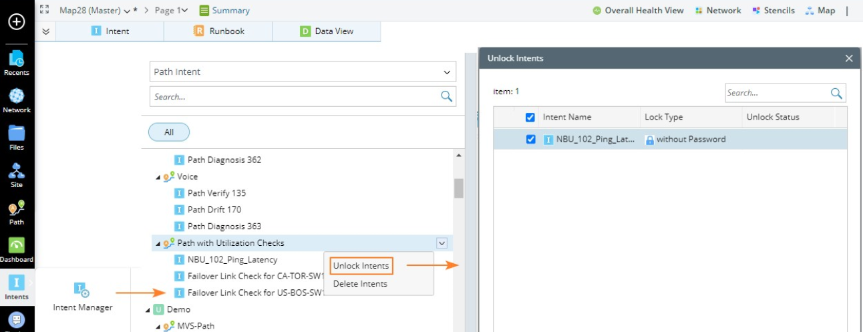This screenshot has height=332, width=863.
Task: Open Path with Utilization Checks dropdown arrow
Action: (x=441, y=243)
